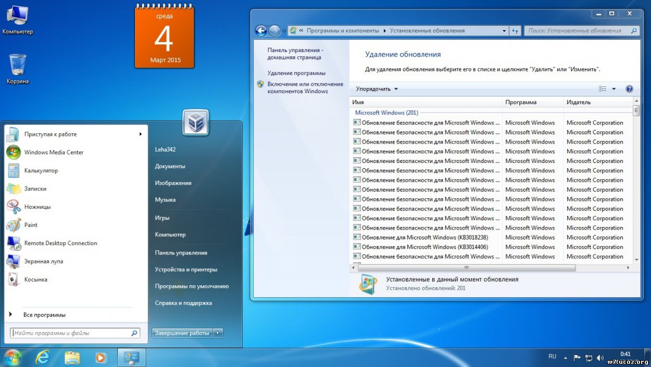Open Экранная лупа magnifier
Viewport: 651px width, 367px height.
coord(76,261)
